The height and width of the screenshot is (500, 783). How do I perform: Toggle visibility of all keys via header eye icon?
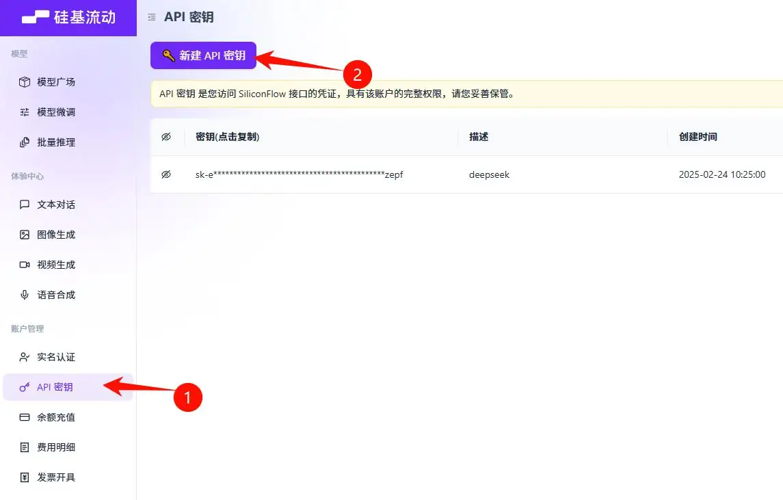point(166,136)
